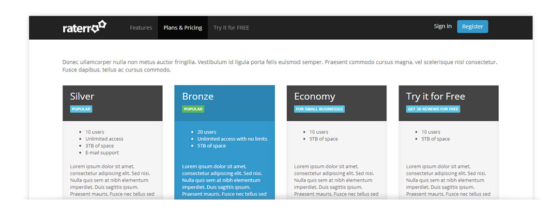Select the Bronze plan heading

coord(198,96)
